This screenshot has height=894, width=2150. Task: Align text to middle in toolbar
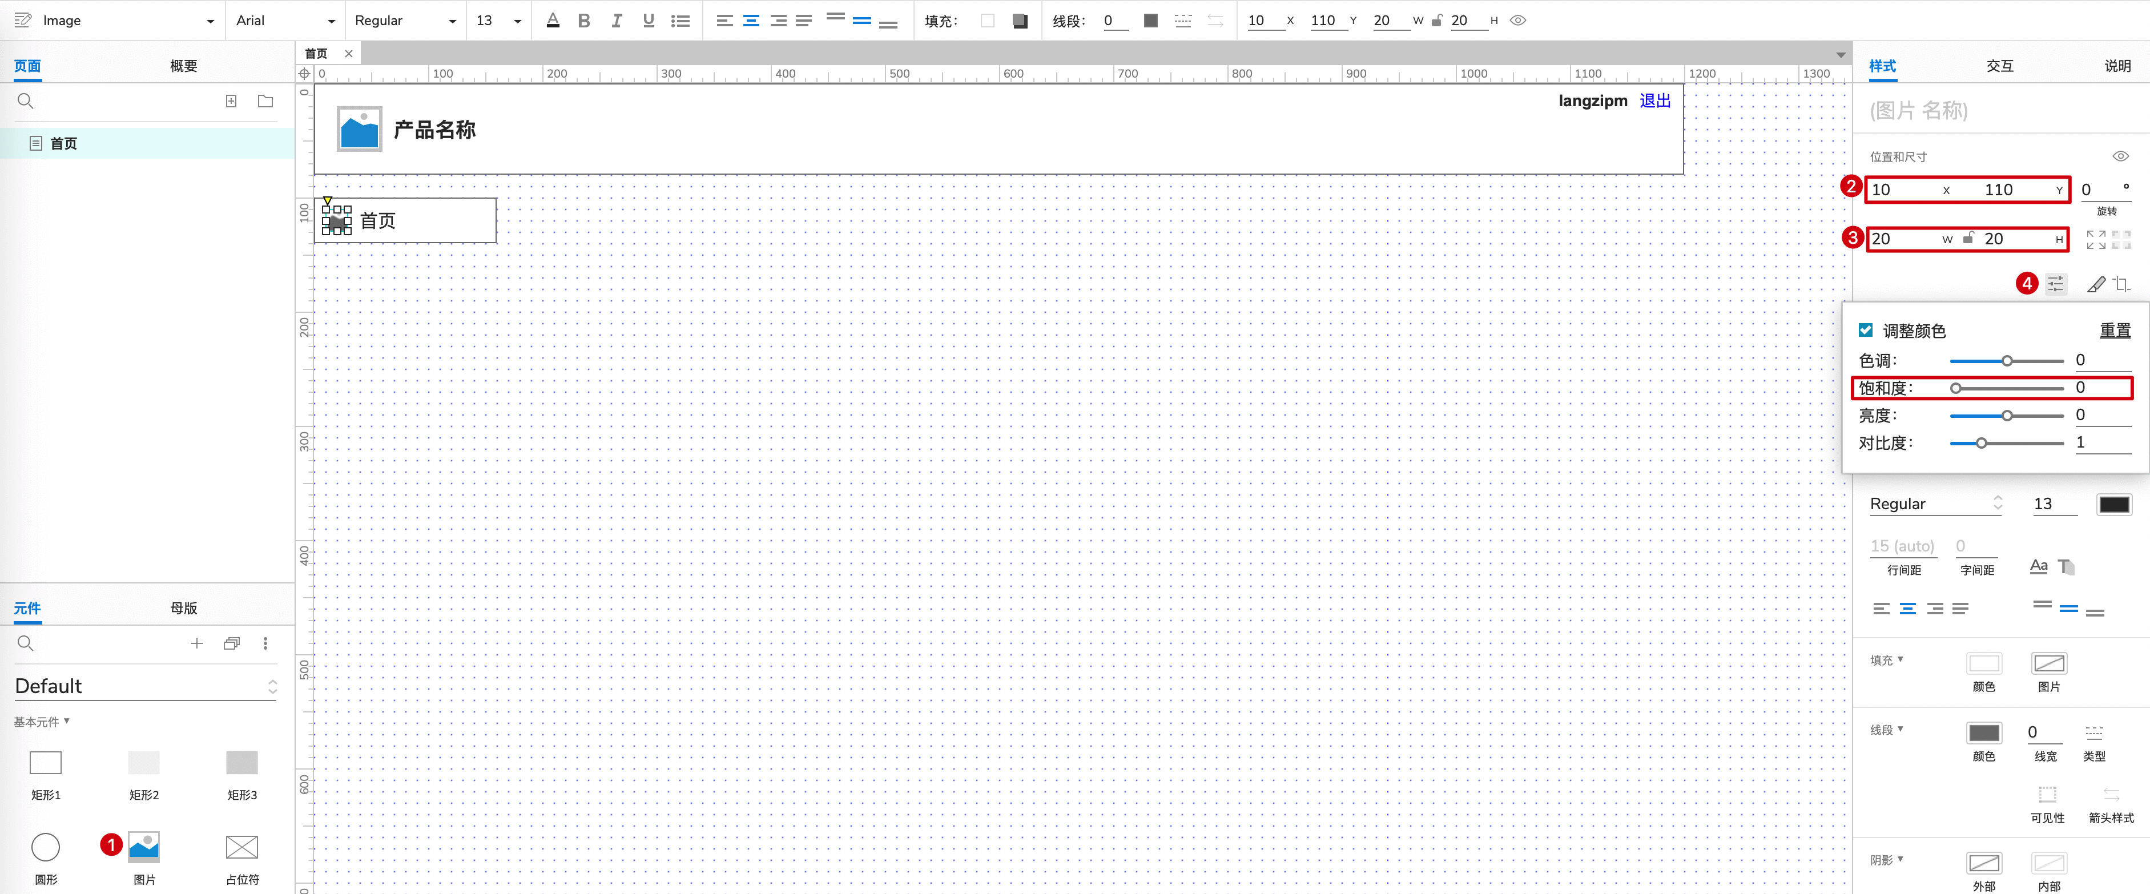click(862, 21)
